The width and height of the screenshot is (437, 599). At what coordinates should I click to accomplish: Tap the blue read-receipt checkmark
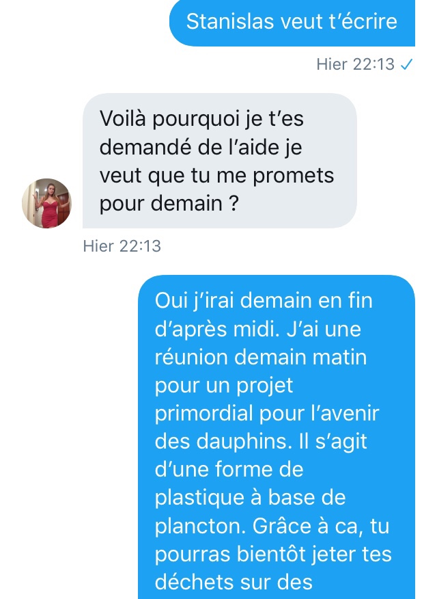[x=406, y=64]
